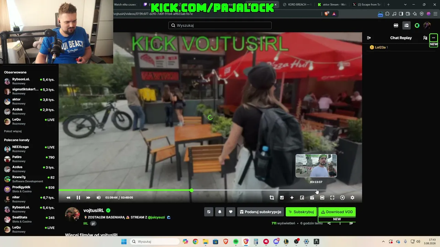Viewport: 440px width, 247px height.
Task: Cast the video using the cast icon
Action: coord(312,198)
